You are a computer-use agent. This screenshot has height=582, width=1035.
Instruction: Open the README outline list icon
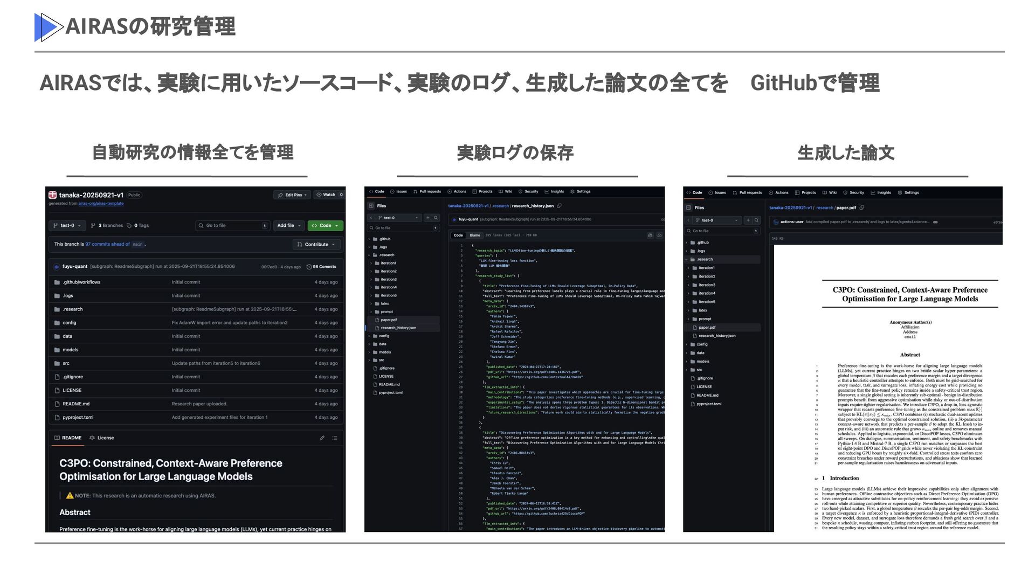(335, 438)
